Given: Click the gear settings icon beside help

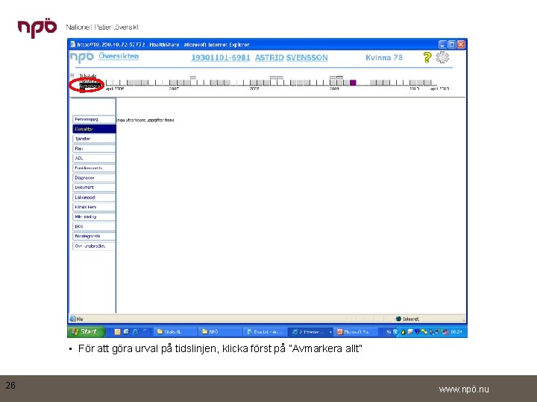Looking at the screenshot, I should pyautogui.click(x=442, y=57).
